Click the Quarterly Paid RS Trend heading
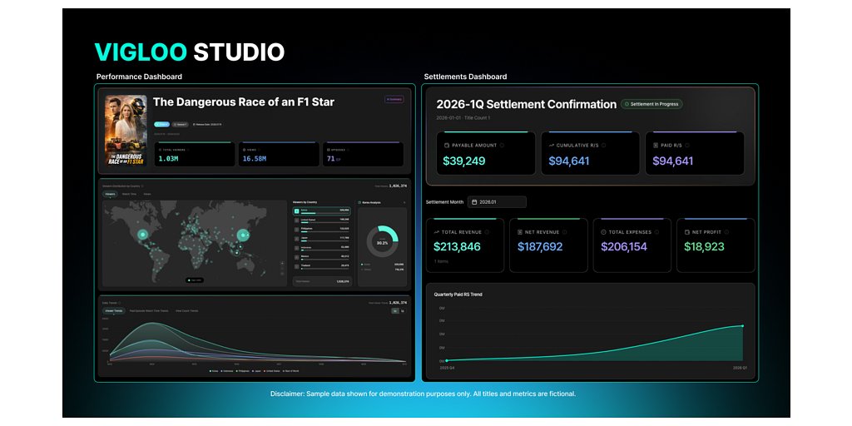Image resolution: width=852 pixels, height=426 pixels. (458, 295)
